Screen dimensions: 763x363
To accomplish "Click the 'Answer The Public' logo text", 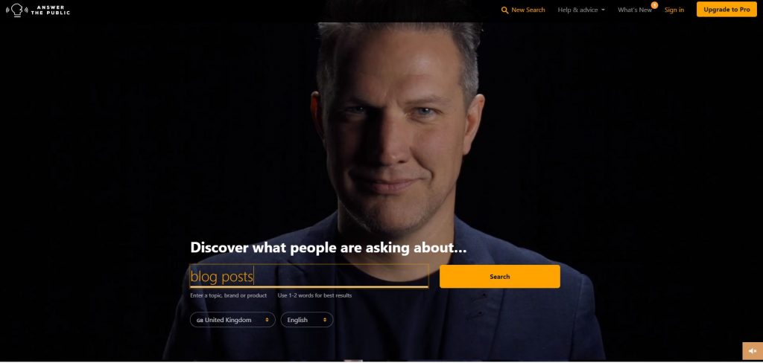I will [50, 10].
